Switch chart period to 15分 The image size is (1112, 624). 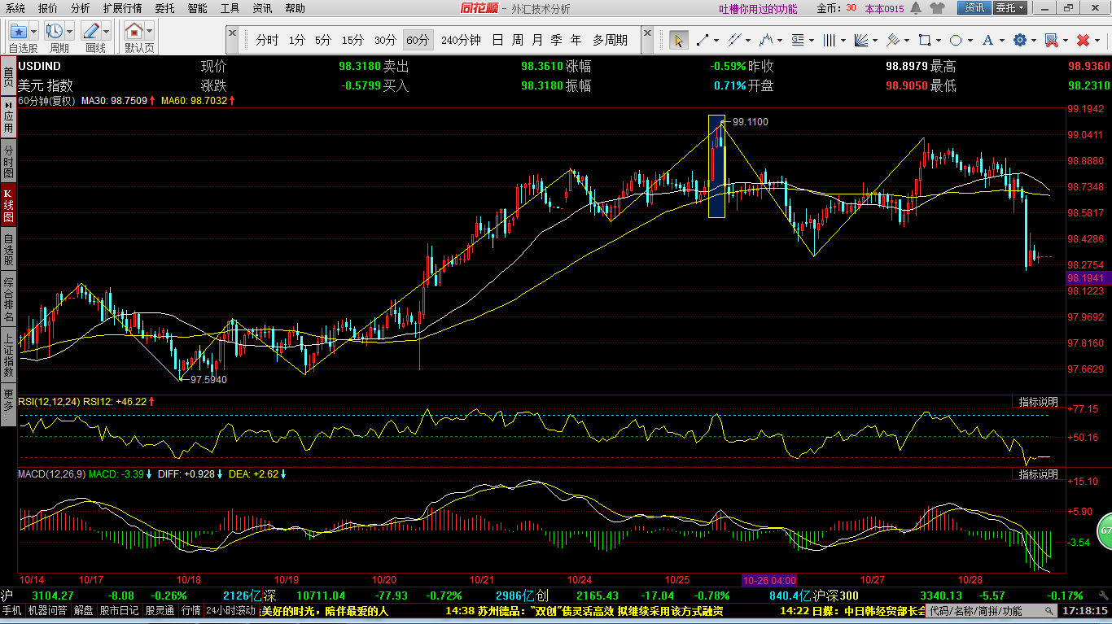click(352, 40)
